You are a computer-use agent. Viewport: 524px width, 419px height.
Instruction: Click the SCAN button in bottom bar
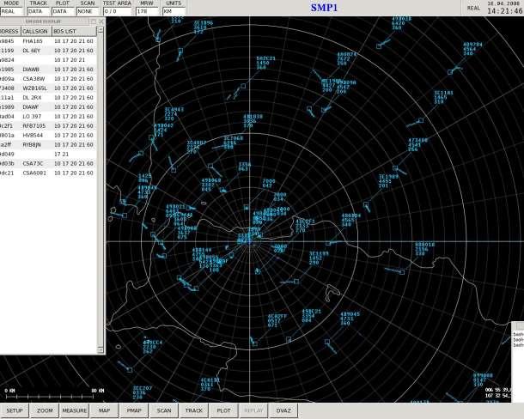tap(164, 410)
